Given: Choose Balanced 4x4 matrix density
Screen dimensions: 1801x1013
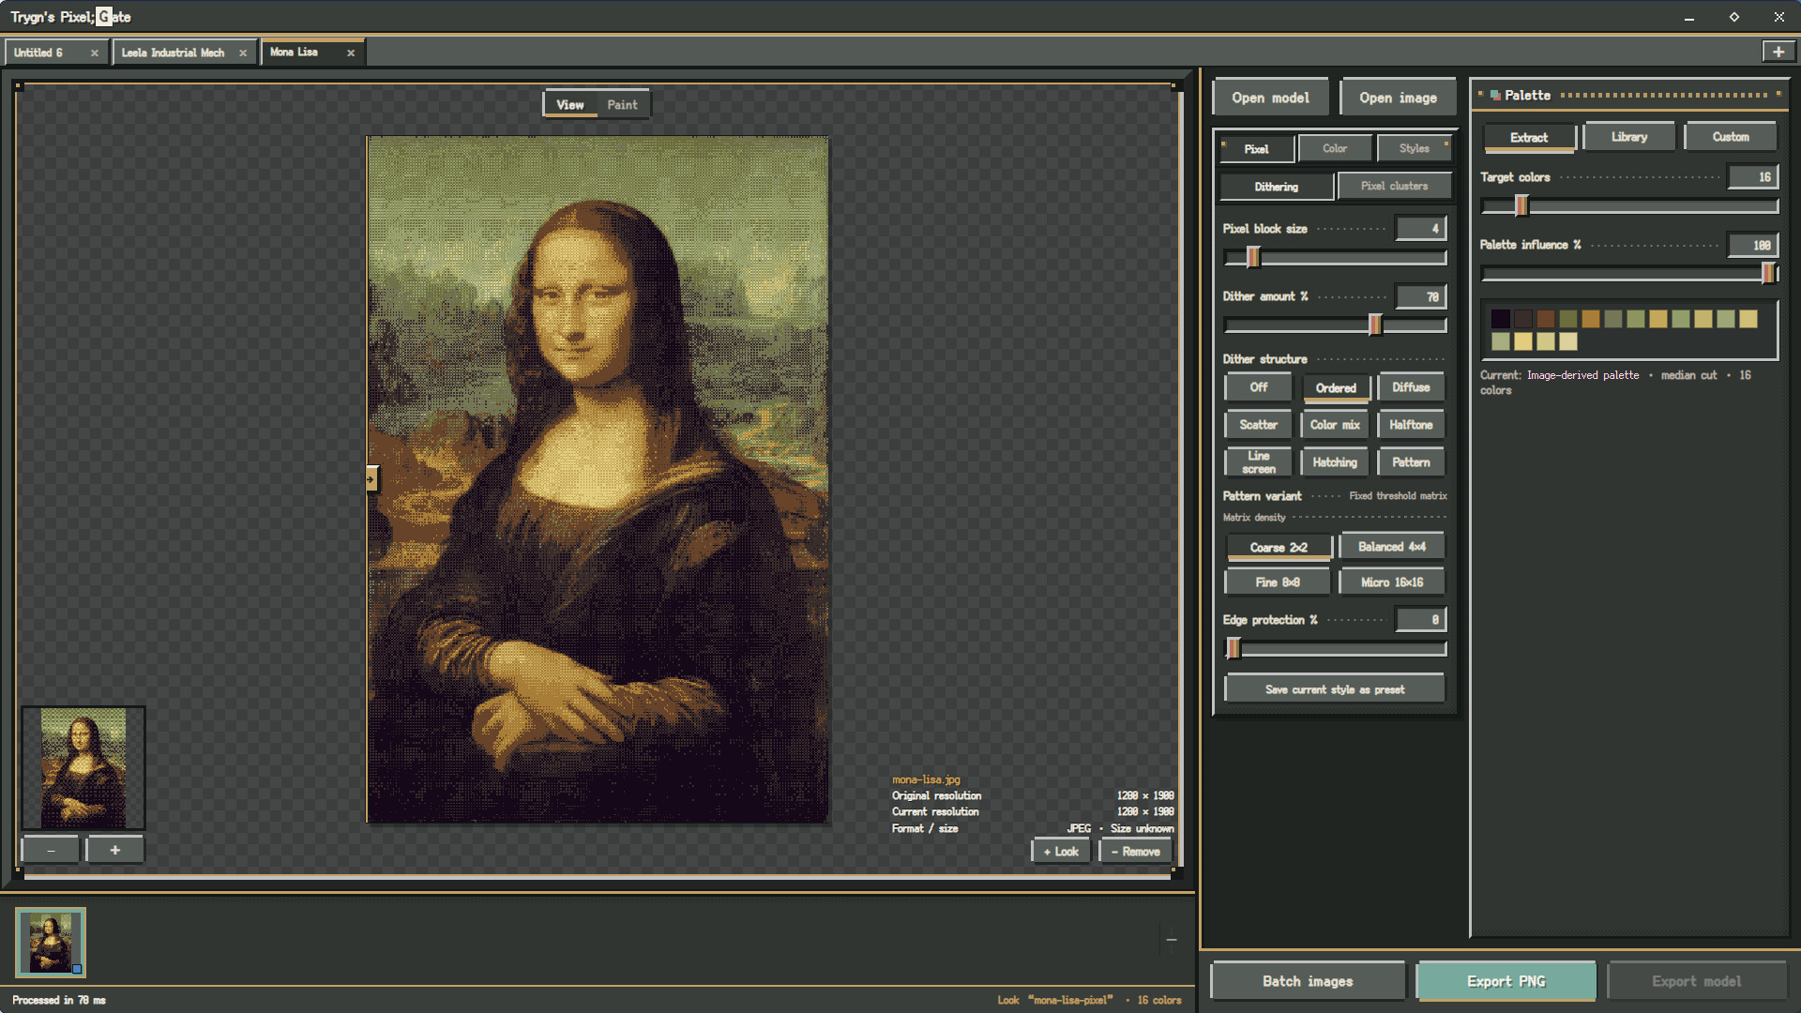Looking at the screenshot, I should 1392,547.
